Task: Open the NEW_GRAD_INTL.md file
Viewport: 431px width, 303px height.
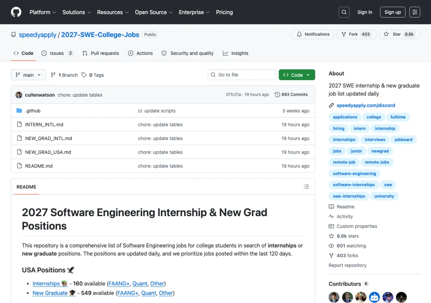Action: (48, 139)
